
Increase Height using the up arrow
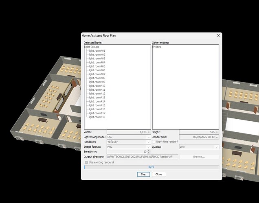point(217,131)
